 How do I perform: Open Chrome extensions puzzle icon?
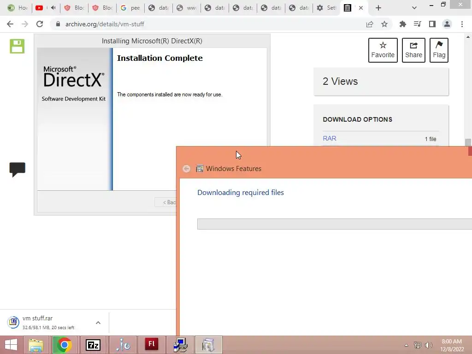(403, 24)
